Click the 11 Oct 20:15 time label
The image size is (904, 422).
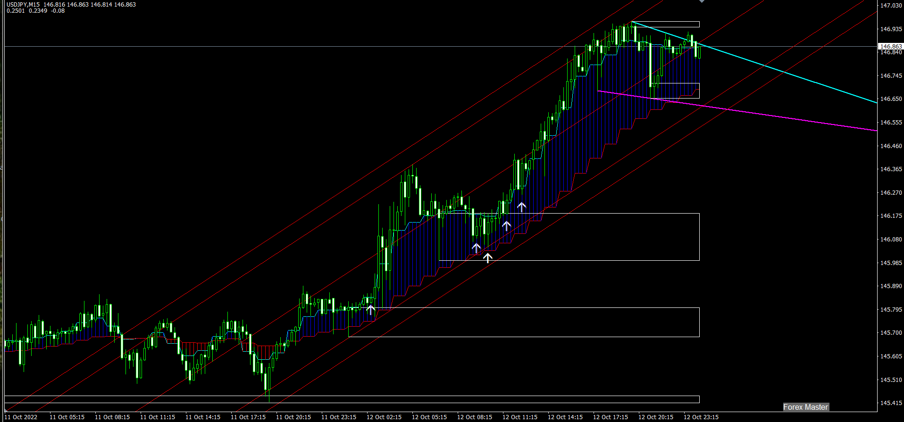point(293,417)
